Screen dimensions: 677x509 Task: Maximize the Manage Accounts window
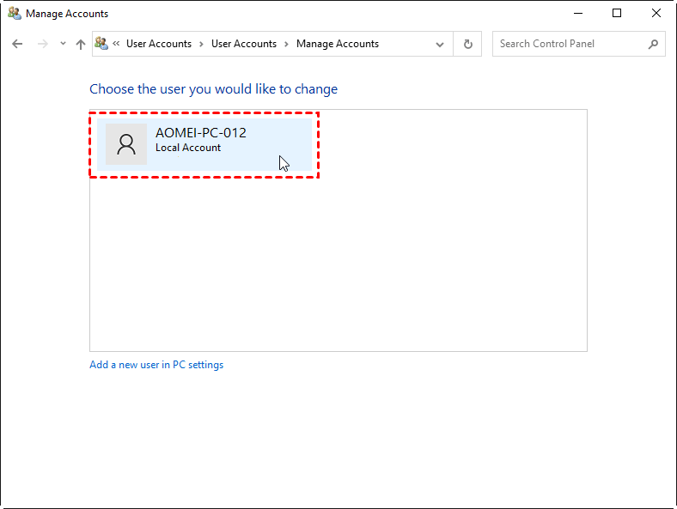coord(617,14)
